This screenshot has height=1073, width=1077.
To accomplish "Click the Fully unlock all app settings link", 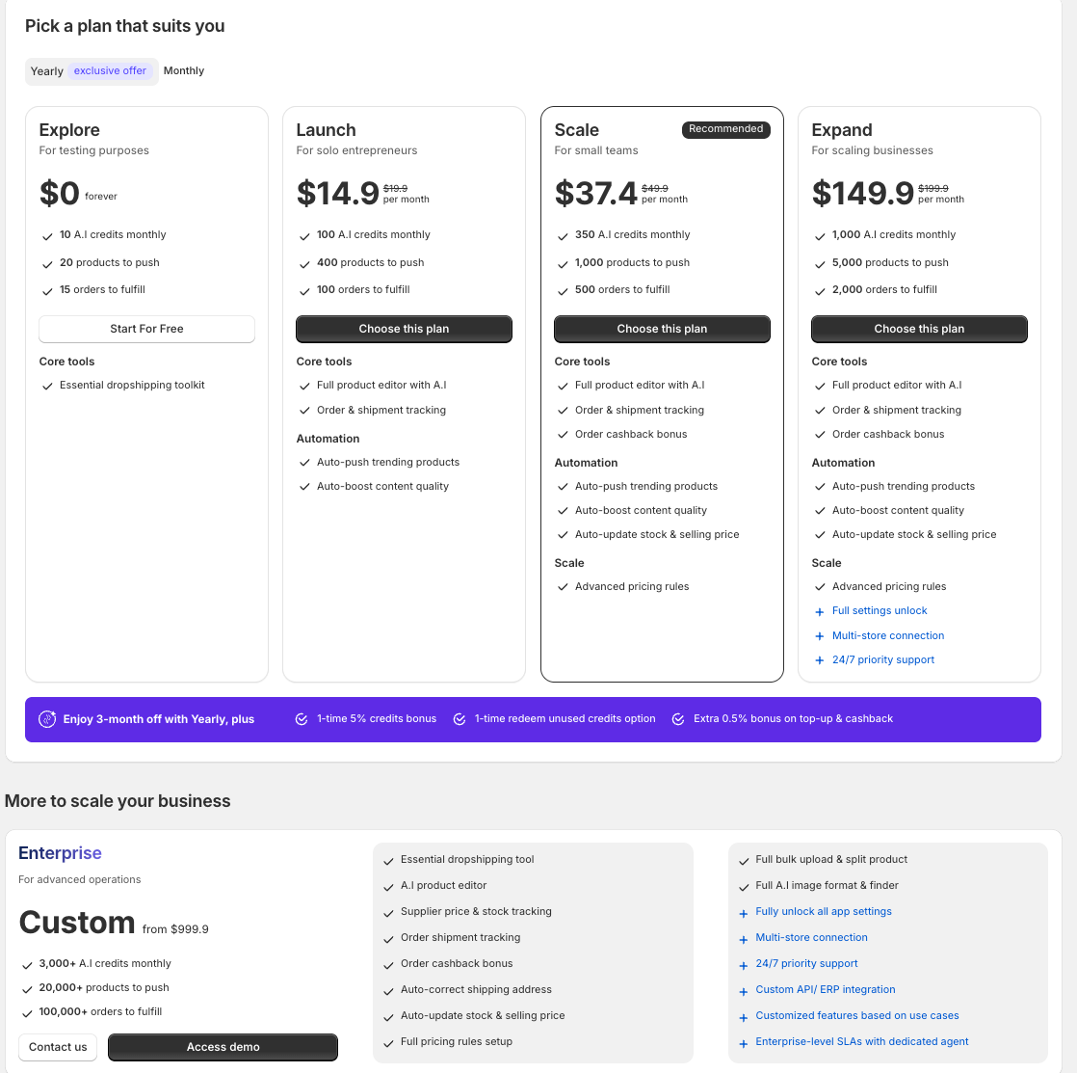I will [x=824, y=911].
